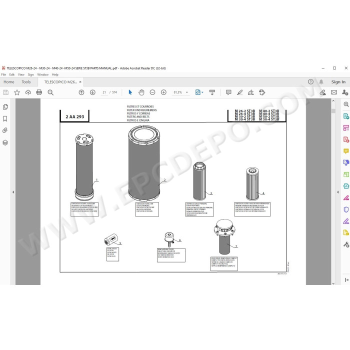Select the arrow selection tool
This screenshot has width=350, height=350.
[x=130, y=92]
